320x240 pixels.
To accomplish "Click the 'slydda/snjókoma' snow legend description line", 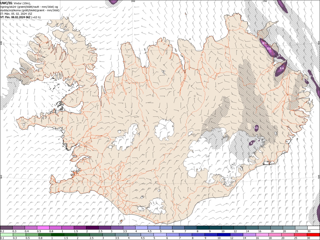I will (30, 10).
